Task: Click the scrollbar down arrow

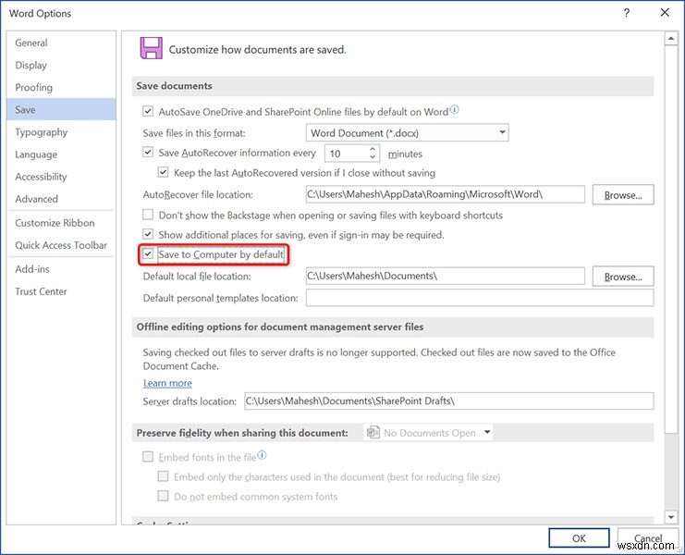Action: tap(671, 517)
